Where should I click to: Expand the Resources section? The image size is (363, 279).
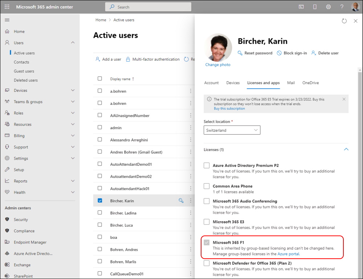(x=73, y=124)
